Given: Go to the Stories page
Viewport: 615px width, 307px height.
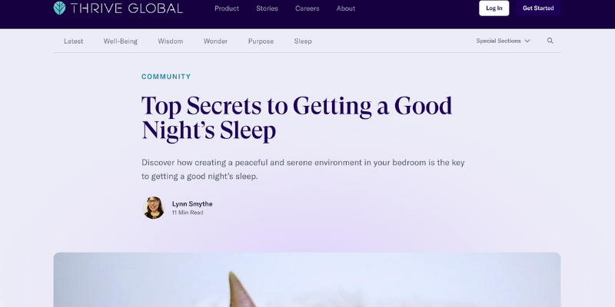Looking at the screenshot, I should (x=267, y=8).
